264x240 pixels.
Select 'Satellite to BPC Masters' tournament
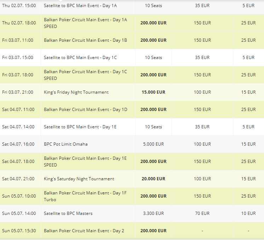[68, 213]
